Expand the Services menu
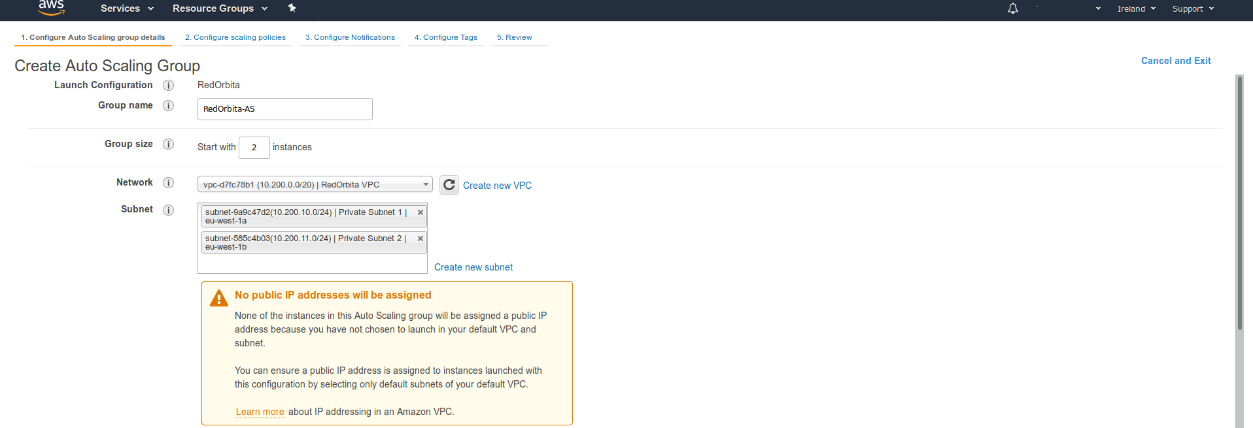The image size is (1253, 428). 127,8
